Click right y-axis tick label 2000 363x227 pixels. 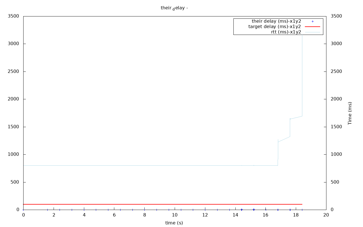tap(336, 99)
